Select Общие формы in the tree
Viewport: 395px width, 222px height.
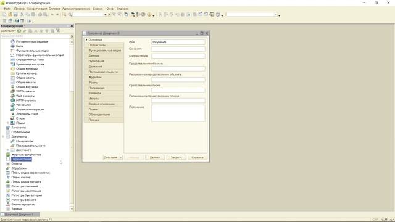25,78
